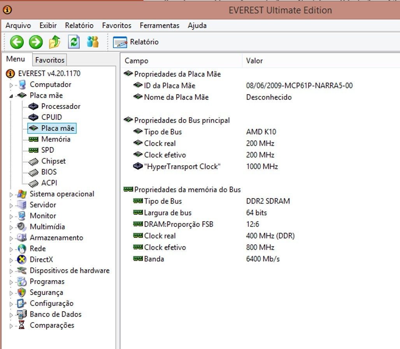
Task: Click Propriedades do Bus principal group header
Action: [x=177, y=120]
